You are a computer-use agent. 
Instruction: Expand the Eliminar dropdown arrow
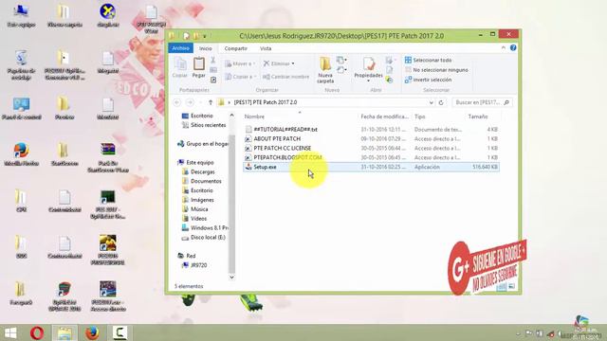click(x=293, y=63)
